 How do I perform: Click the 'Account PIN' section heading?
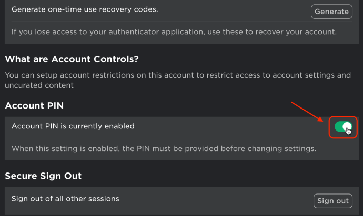coord(34,106)
